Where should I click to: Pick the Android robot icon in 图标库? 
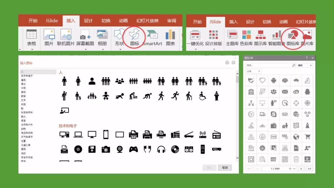[x=273, y=80]
